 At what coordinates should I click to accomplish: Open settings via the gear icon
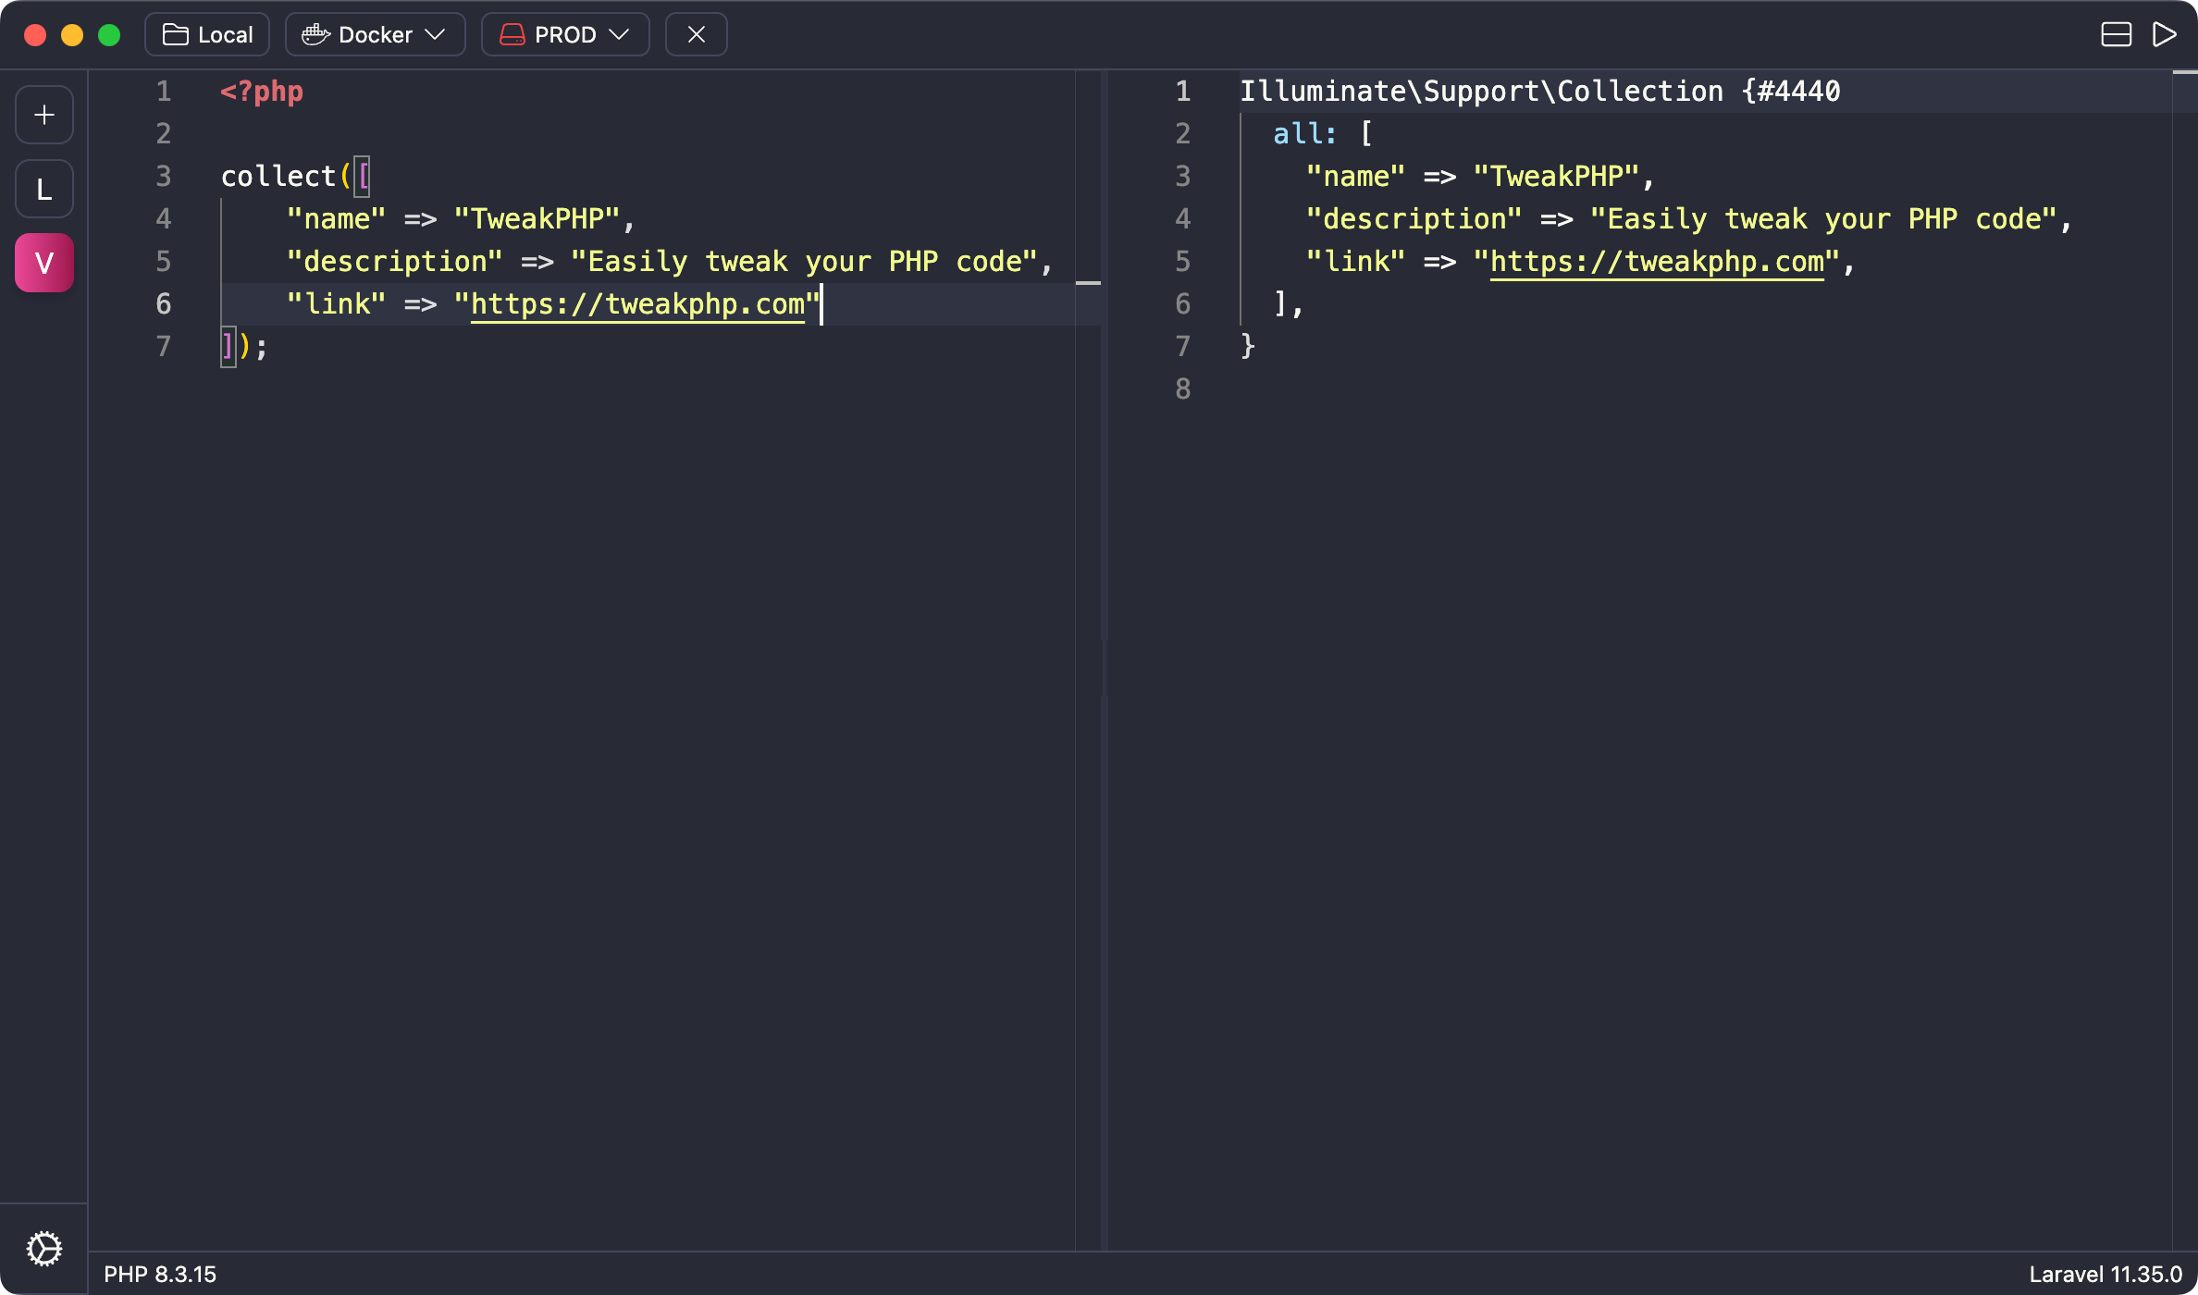point(43,1248)
